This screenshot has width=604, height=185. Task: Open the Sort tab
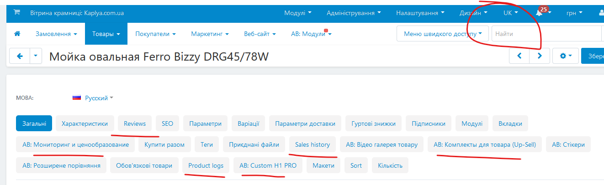point(356,165)
